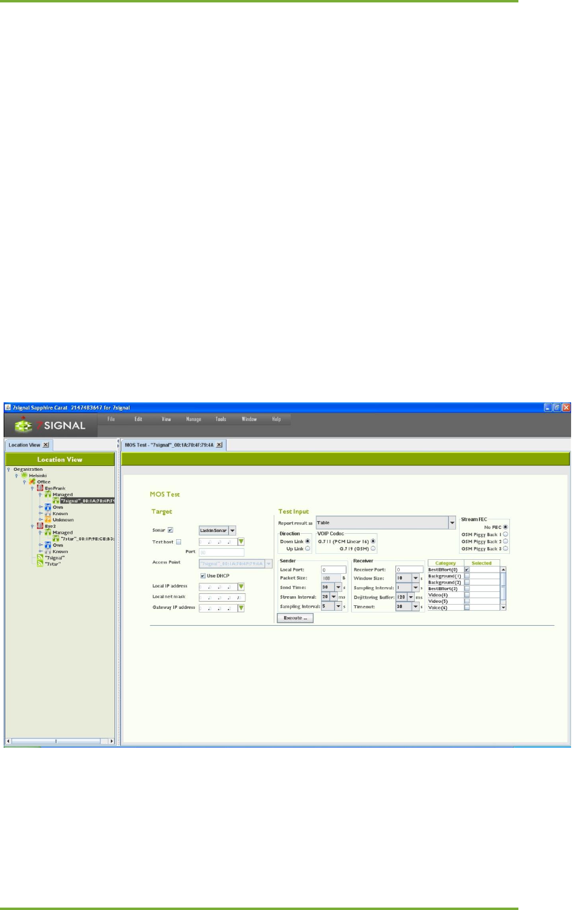The height and width of the screenshot is (910, 582).
Task: Open the Access Point dropdown
Action: [x=269, y=563]
